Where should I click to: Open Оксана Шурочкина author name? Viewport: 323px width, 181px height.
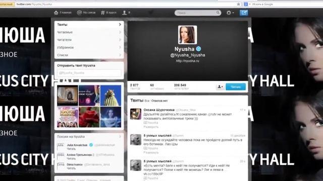click(x=159, y=110)
